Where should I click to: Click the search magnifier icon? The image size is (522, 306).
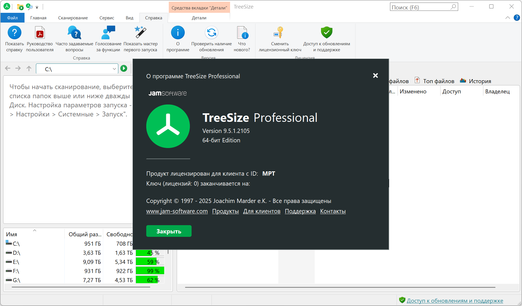pyautogui.click(x=453, y=7)
